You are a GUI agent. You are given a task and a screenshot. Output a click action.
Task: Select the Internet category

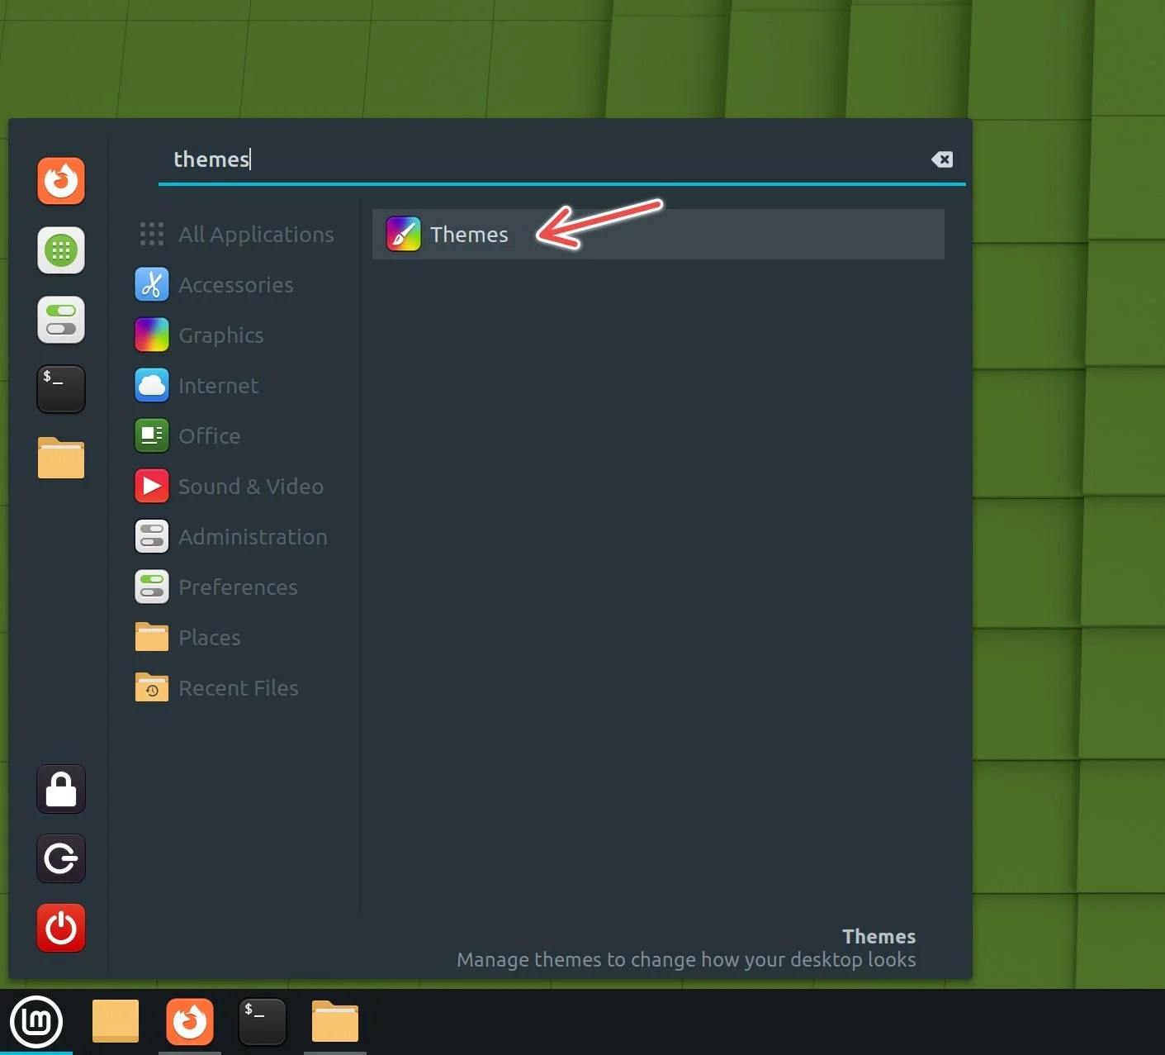[197, 386]
